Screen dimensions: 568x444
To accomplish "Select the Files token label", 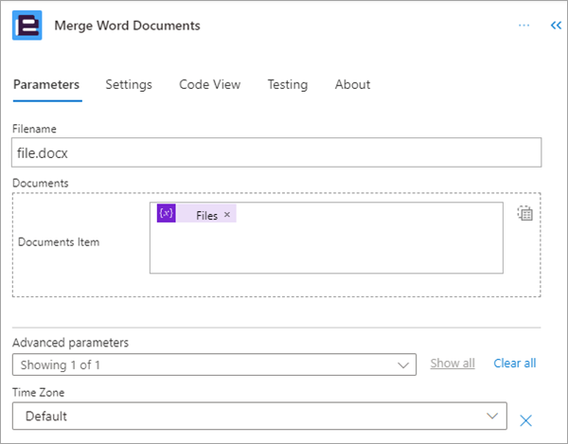I will click(206, 215).
